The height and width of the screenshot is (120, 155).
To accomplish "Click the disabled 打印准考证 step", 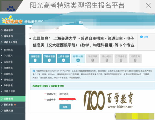I will click(121, 58).
